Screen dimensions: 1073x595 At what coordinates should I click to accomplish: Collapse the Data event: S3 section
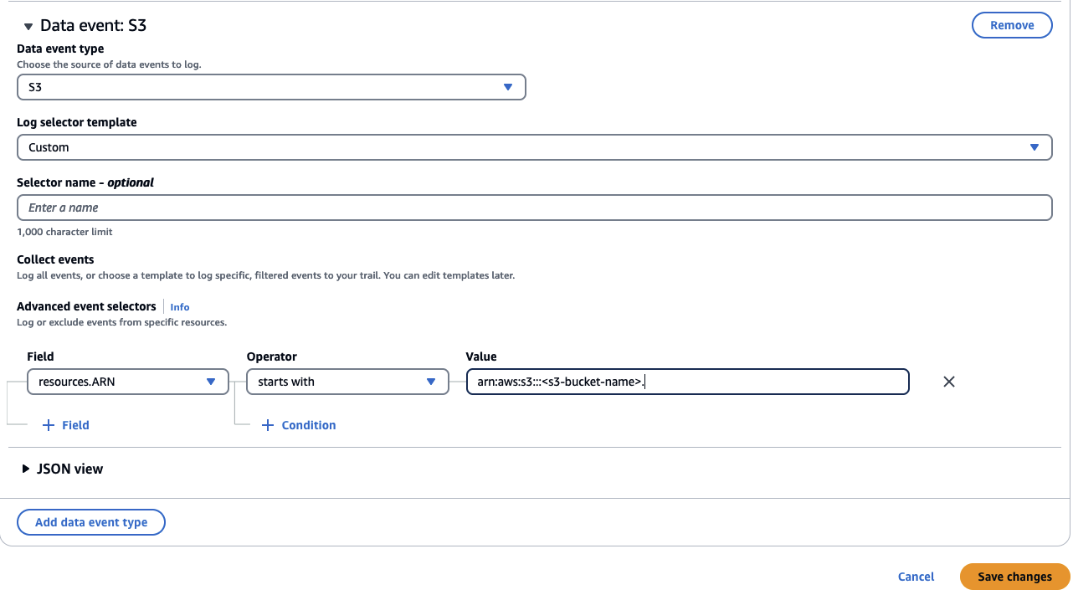[28, 26]
